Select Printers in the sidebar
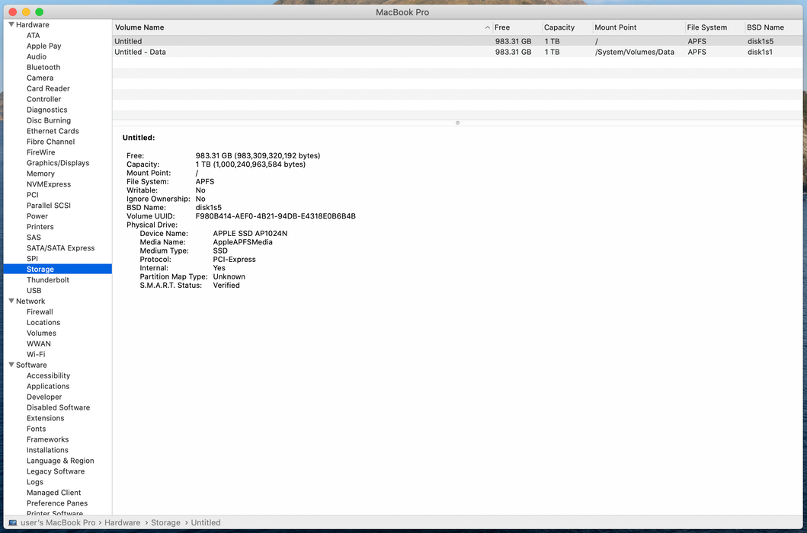Screen dimensions: 807x533 [x=40, y=227]
